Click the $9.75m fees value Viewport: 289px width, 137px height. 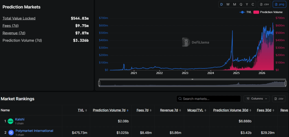click(x=82, y=26)
